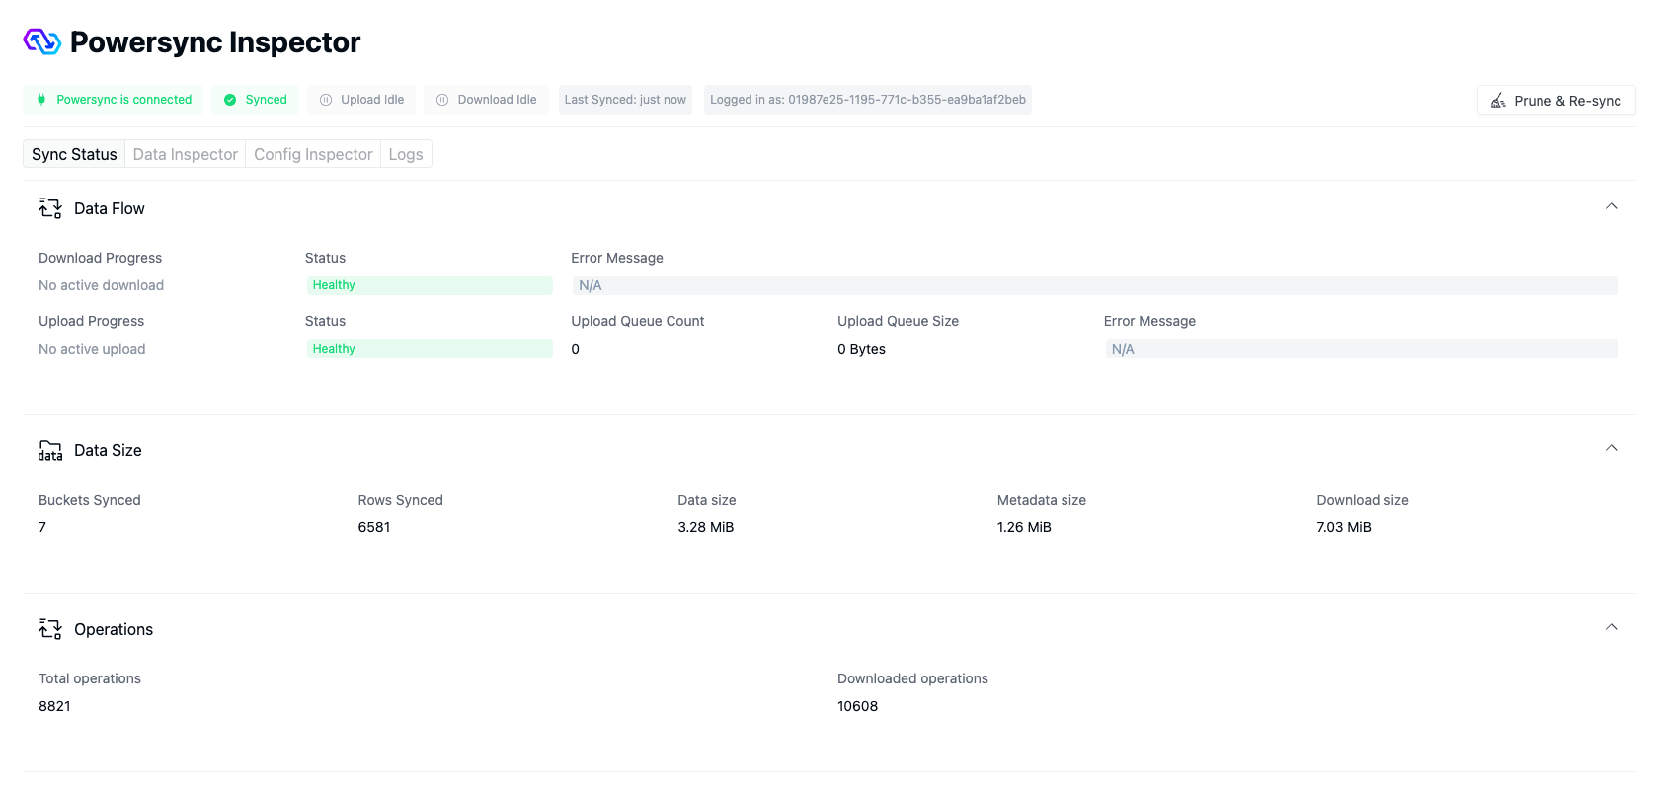This screenshot has height=796, width=1657.
Task: Click the Operations section icon
Action: point(50,629)
